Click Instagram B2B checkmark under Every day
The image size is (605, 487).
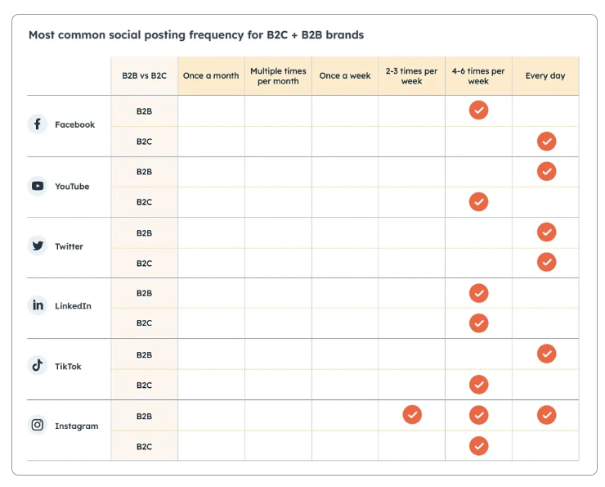click(546, 415)
